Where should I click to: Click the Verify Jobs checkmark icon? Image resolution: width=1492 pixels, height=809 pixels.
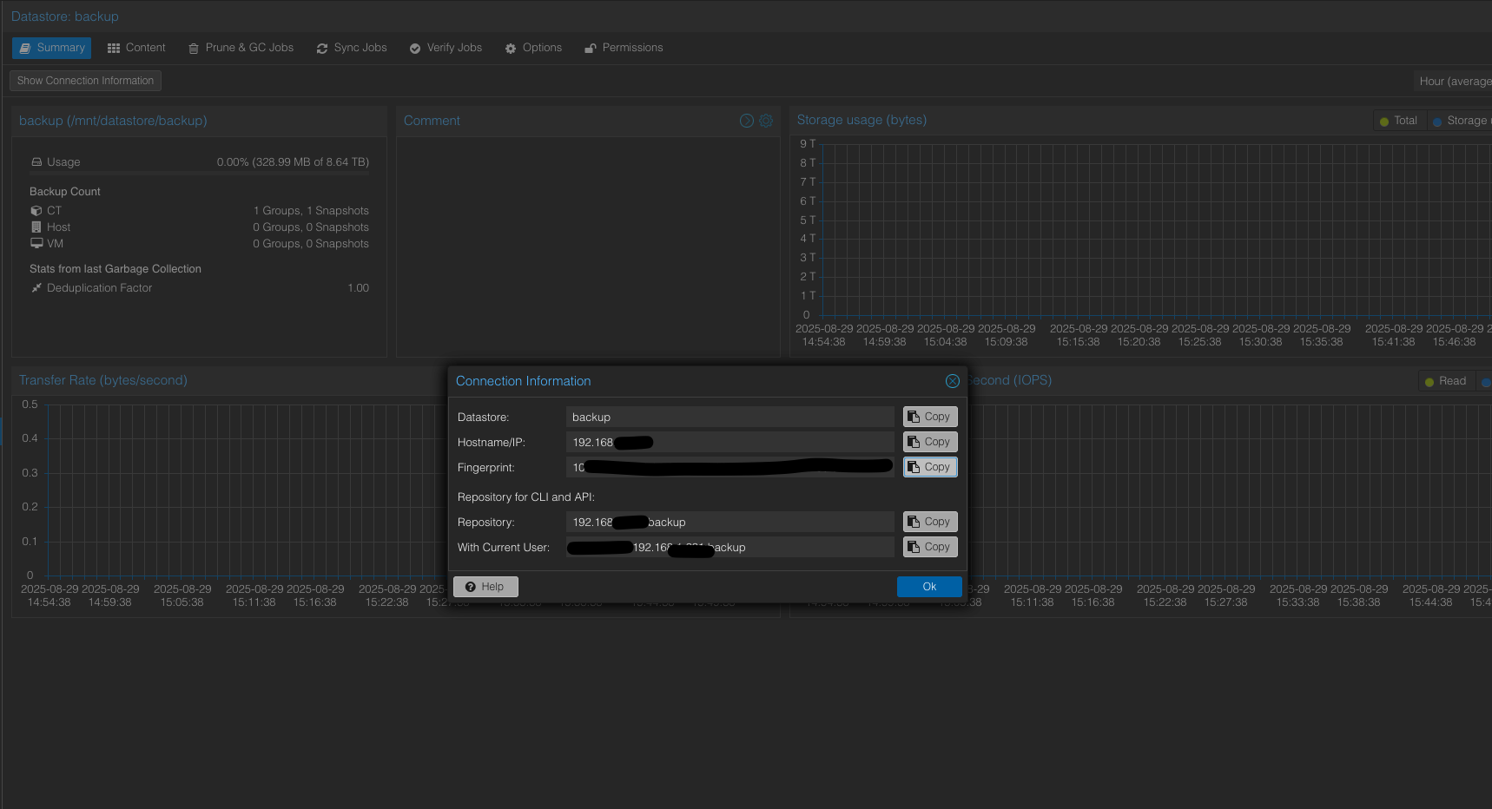pos(415,49)
